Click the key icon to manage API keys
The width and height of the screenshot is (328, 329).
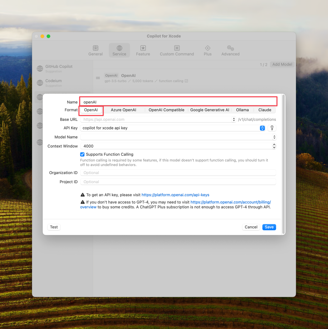(x=272, y=128)
